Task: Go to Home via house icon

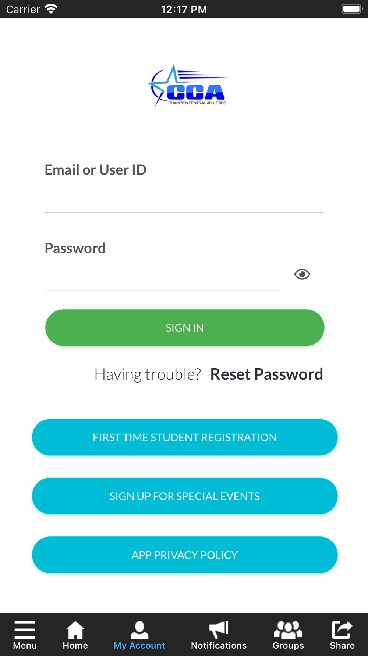Action: [75, 629]
